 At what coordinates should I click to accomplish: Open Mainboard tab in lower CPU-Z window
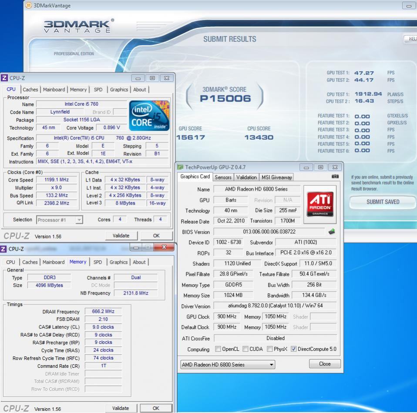54,262
